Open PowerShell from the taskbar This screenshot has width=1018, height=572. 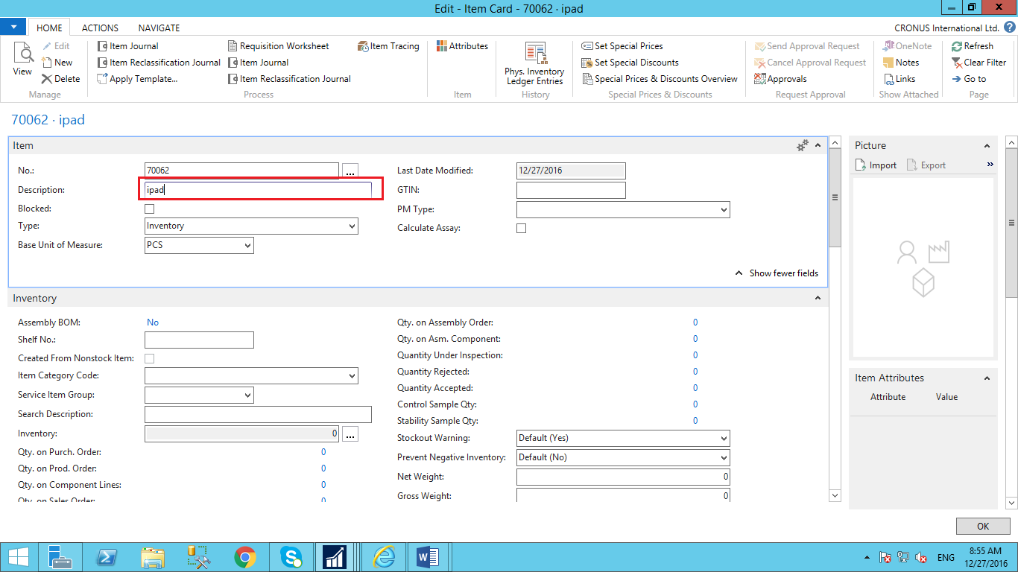coord(106,557)
